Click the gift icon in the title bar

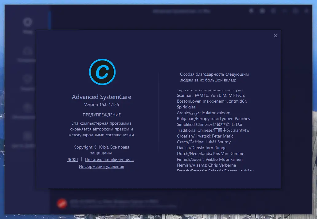click(x=262, y=10)
